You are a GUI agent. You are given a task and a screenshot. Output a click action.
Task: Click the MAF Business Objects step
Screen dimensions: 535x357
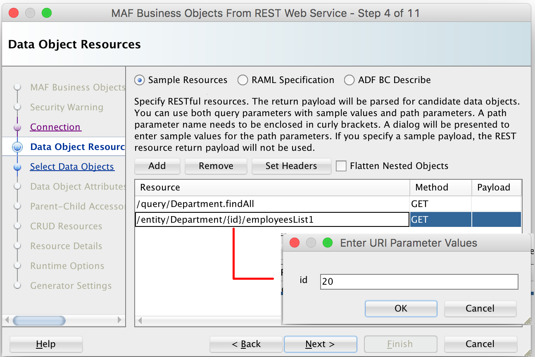coord(78,87)
